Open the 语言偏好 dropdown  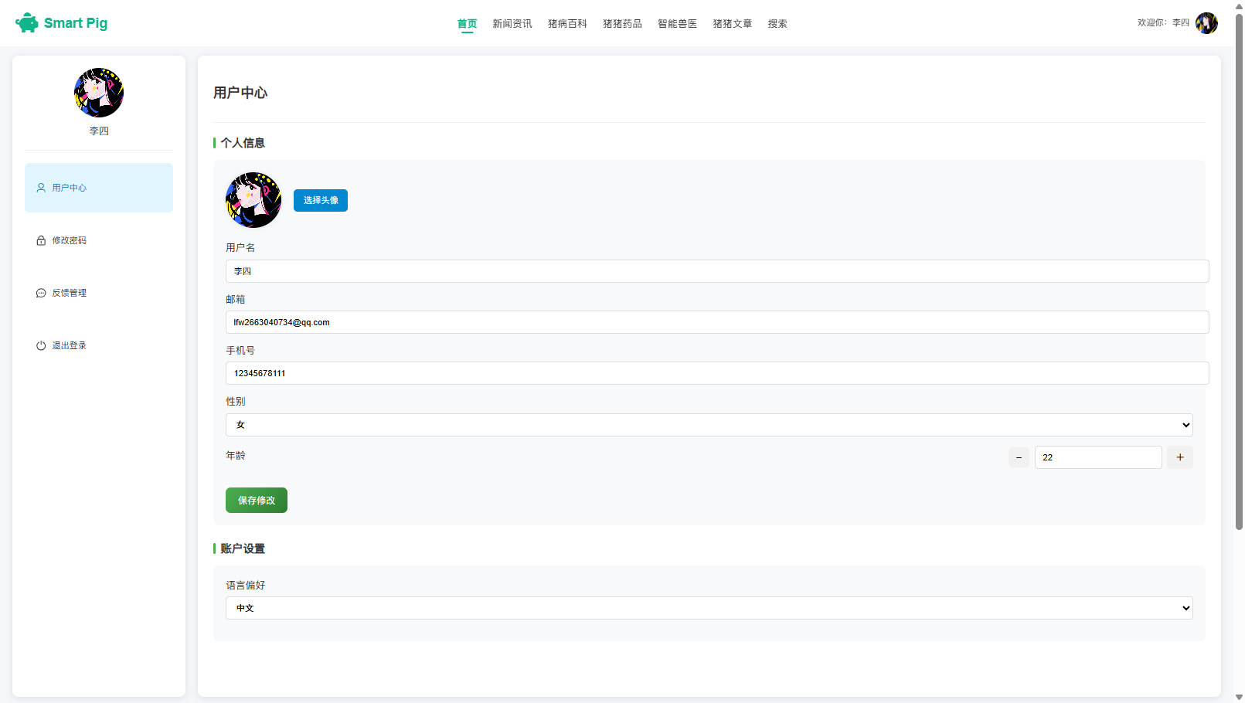pos(709,608)
